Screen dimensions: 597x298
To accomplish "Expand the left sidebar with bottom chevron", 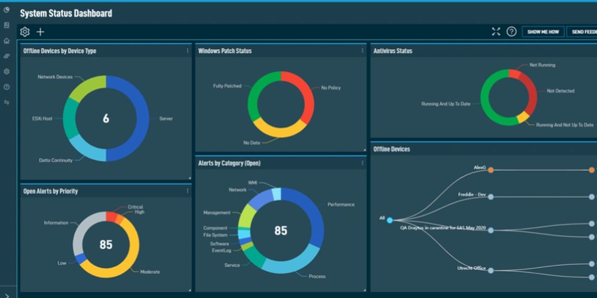I will point(7,295).
